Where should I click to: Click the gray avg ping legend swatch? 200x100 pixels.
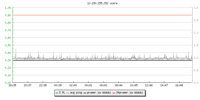tap(68, 93)
